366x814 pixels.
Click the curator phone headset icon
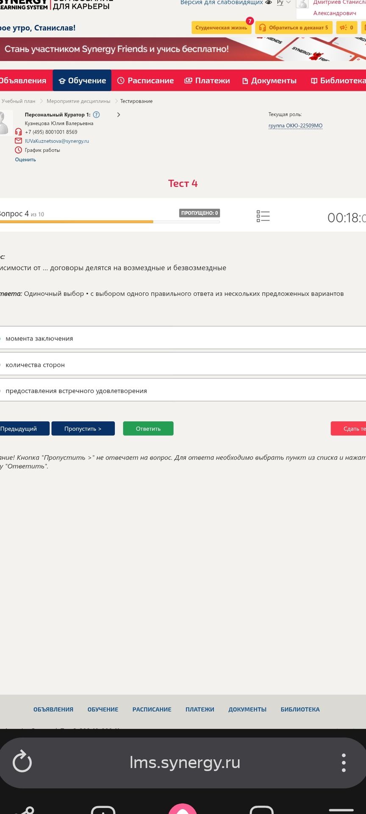(18, 132)
